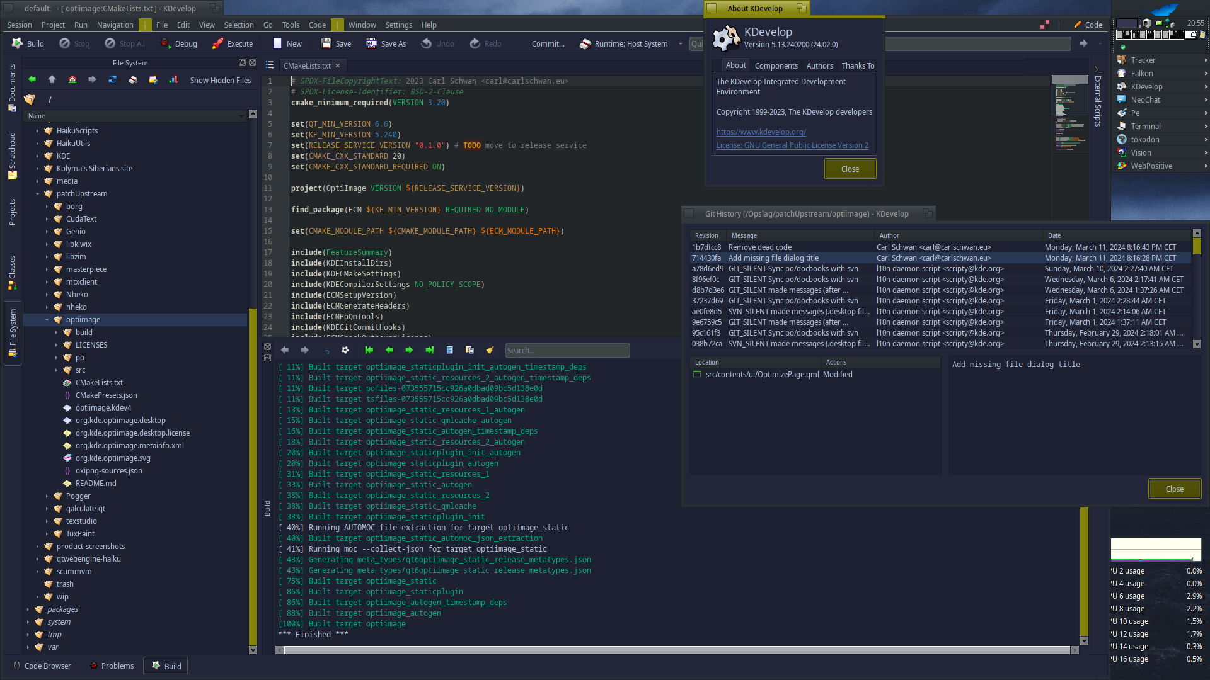Go to previous item in Build output
The width and height of the screenshot is (1210, 680).
coord(389,350)
